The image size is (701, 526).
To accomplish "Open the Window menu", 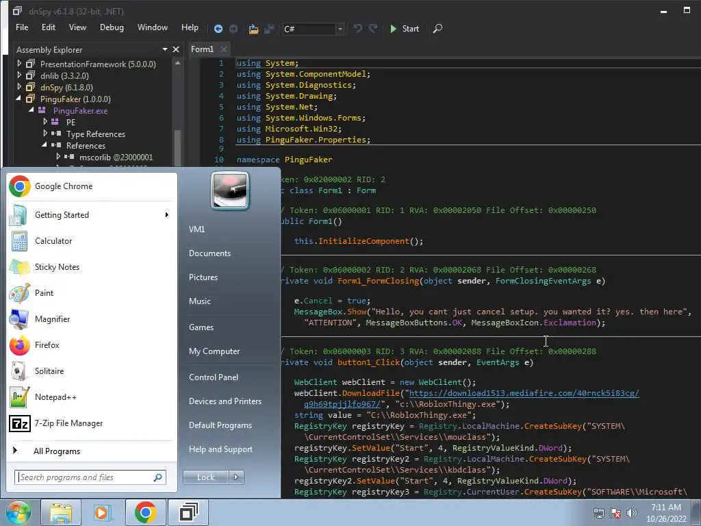I will tap(153, 27).
